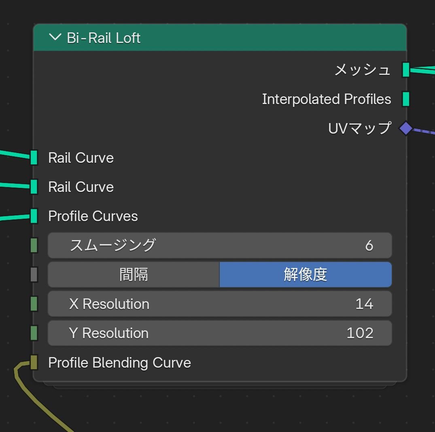Click the Profile Blending Curve label
This screenshot has height=432, width=435.
(x=119, y=363)
